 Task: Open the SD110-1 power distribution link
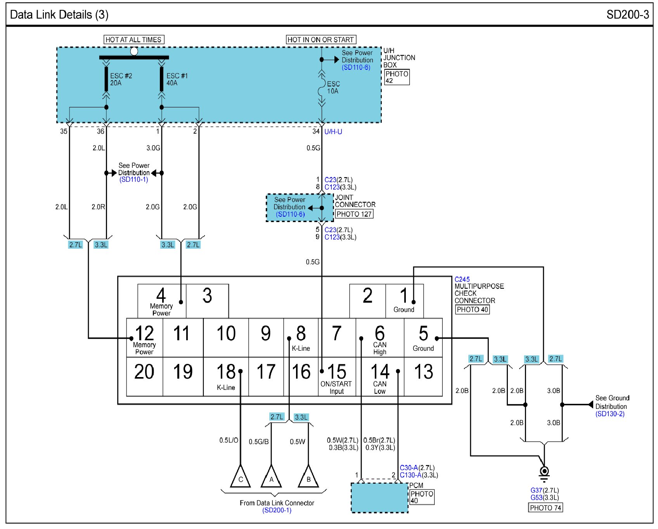coord(134,179)
